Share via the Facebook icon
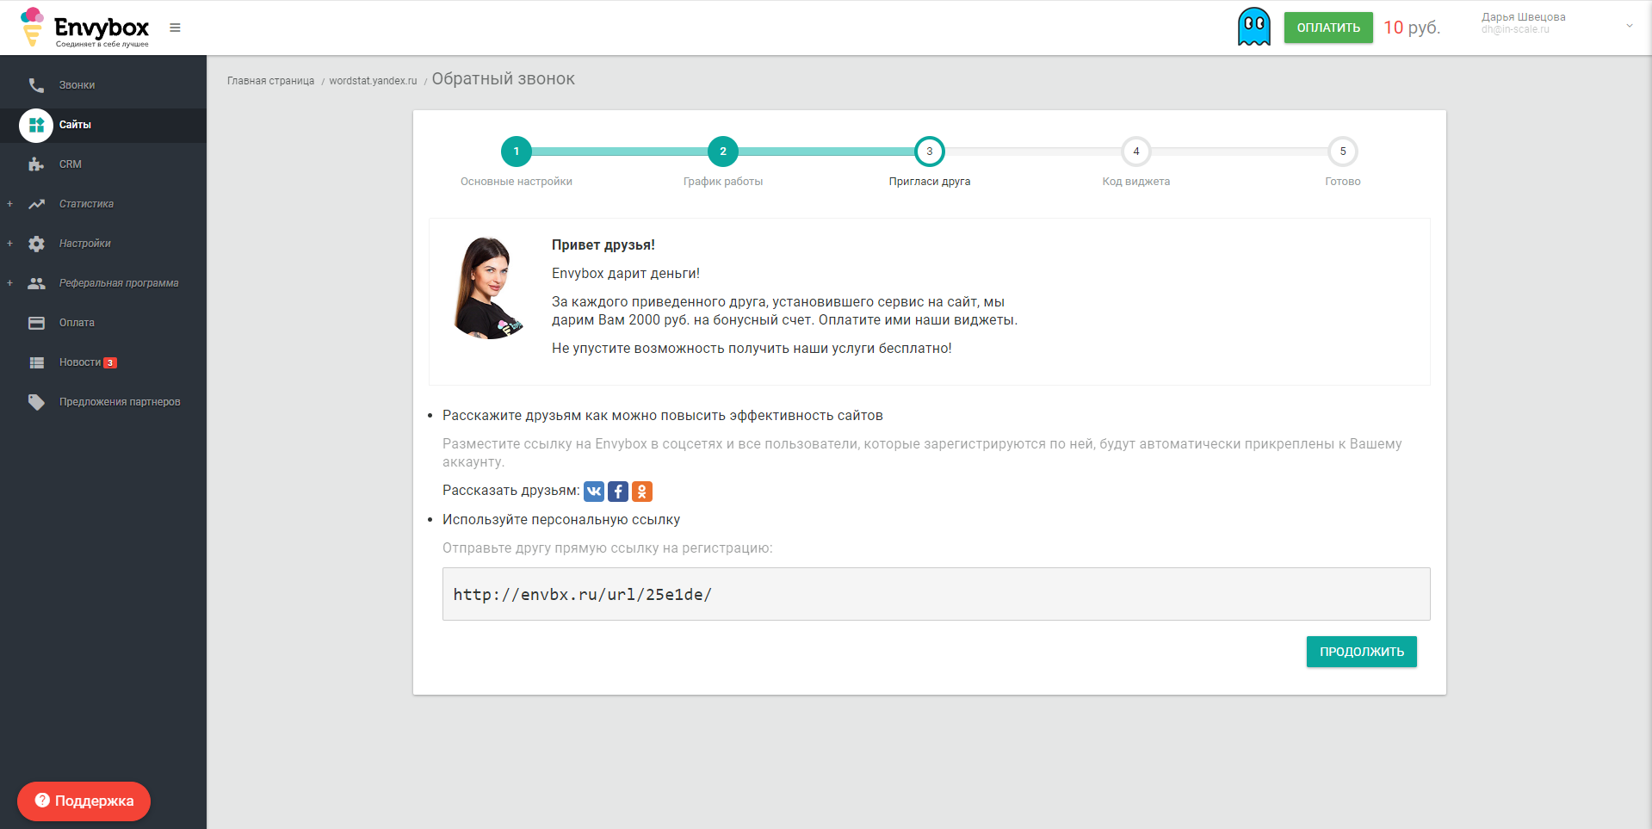Screen dimensions: 1652x829 [618, 491]
